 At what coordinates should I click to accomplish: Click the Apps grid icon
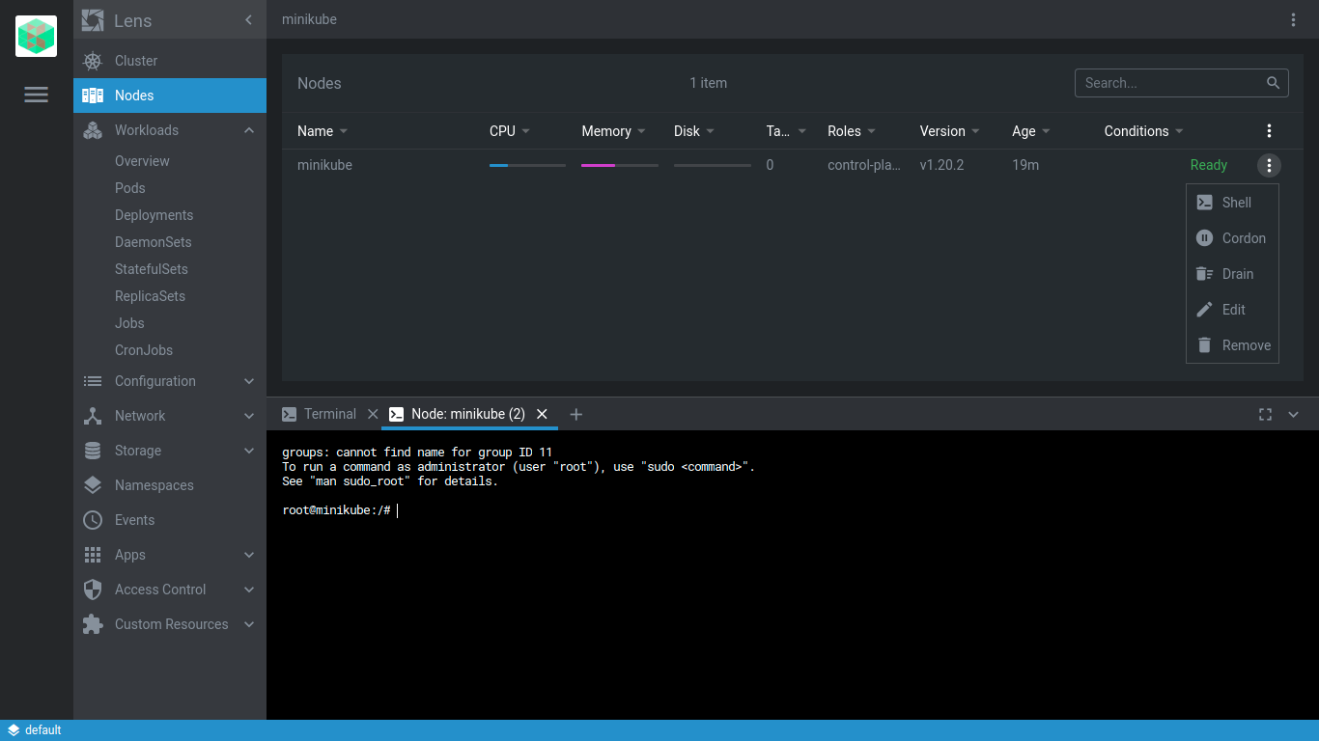(93, 555)
